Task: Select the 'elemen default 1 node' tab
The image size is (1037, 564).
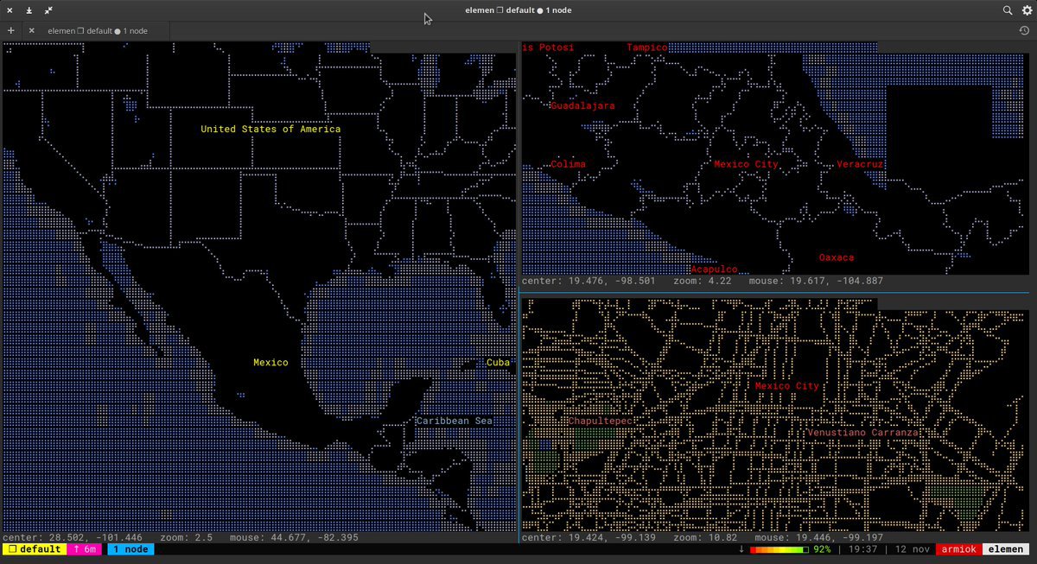Action: 97,30
